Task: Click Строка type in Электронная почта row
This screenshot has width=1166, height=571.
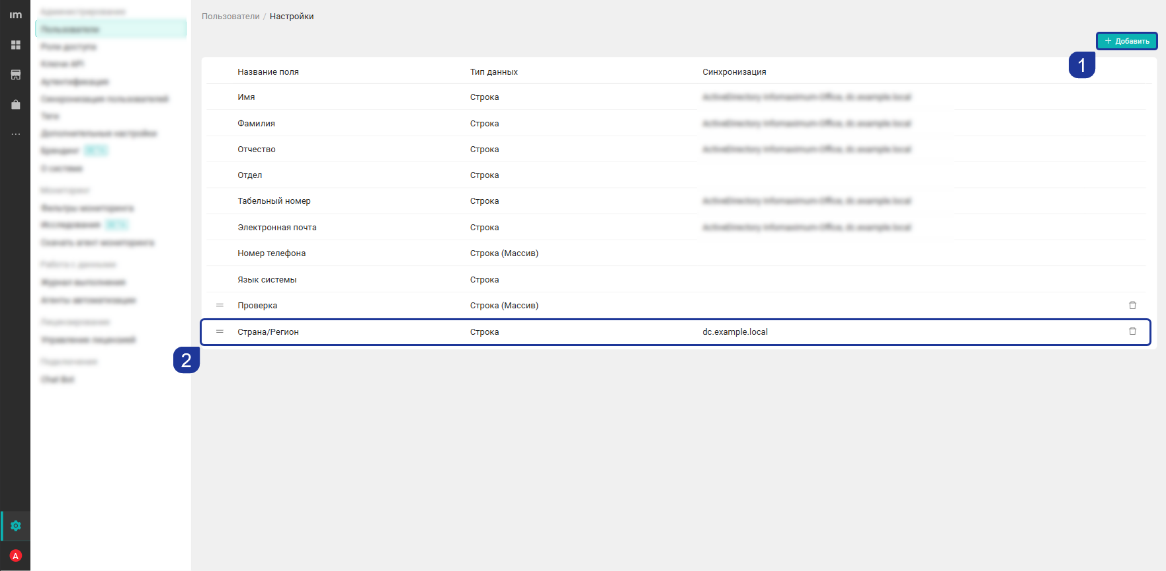Action: (x=484, y=228)
